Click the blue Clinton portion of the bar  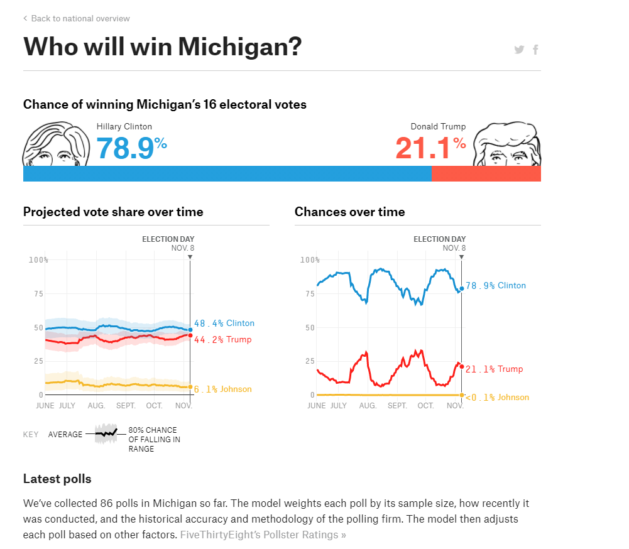tap(227, 174)
